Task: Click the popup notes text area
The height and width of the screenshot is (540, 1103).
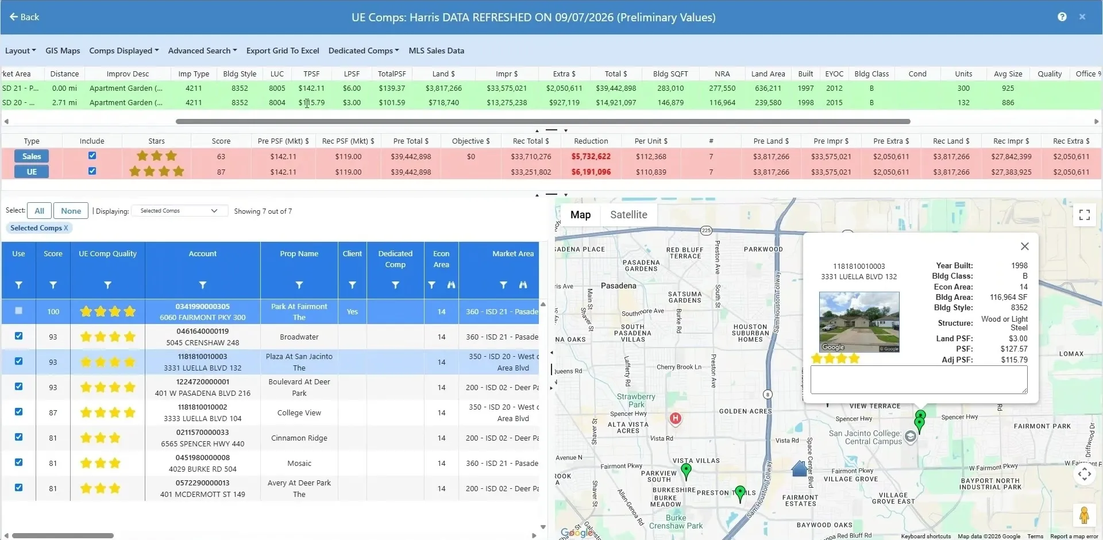Action: click(x=919, y=380)
